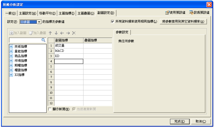This screenshot has width=214, height=128.
Task: Expand the 市場指標 tree node
Action: [11, 60]
